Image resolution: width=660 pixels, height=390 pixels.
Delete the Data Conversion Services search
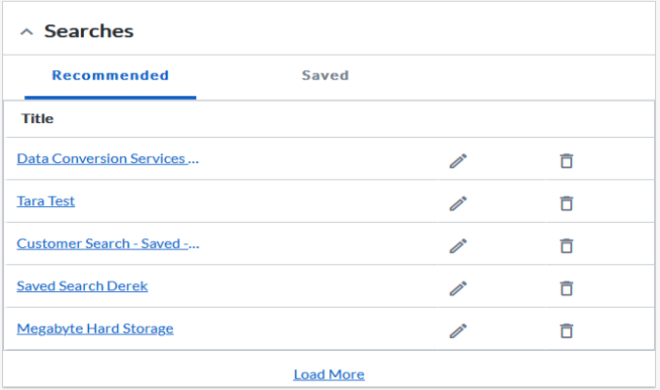(x=566, y=160)
